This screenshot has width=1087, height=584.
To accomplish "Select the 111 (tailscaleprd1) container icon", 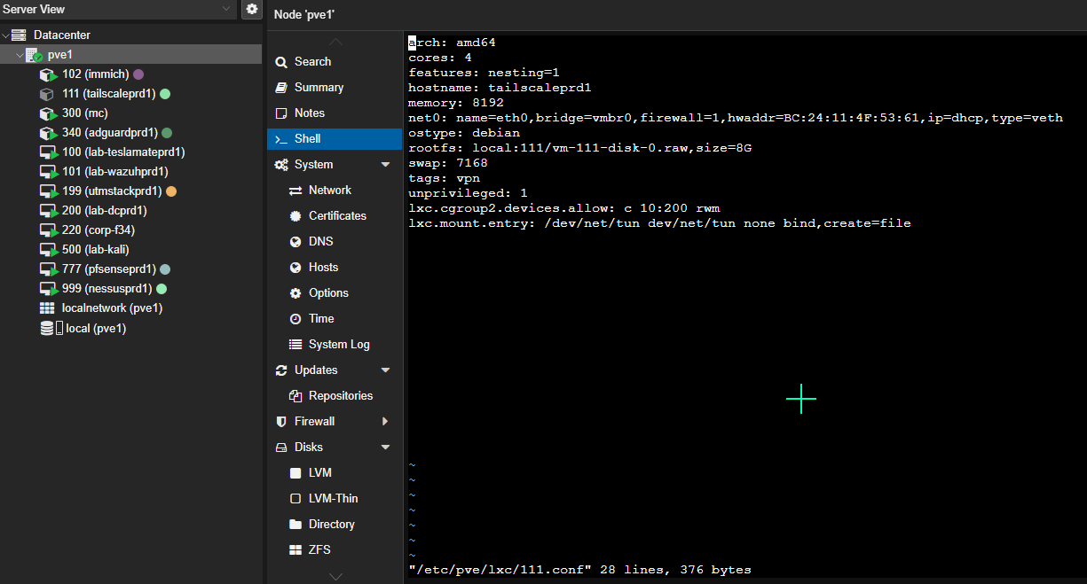I will (x=48, y=94).
